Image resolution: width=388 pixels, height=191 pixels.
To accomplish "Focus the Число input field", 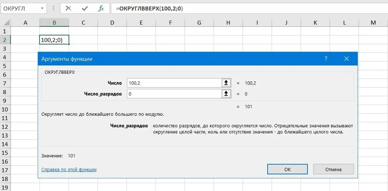I will click(x=174, y=83).
